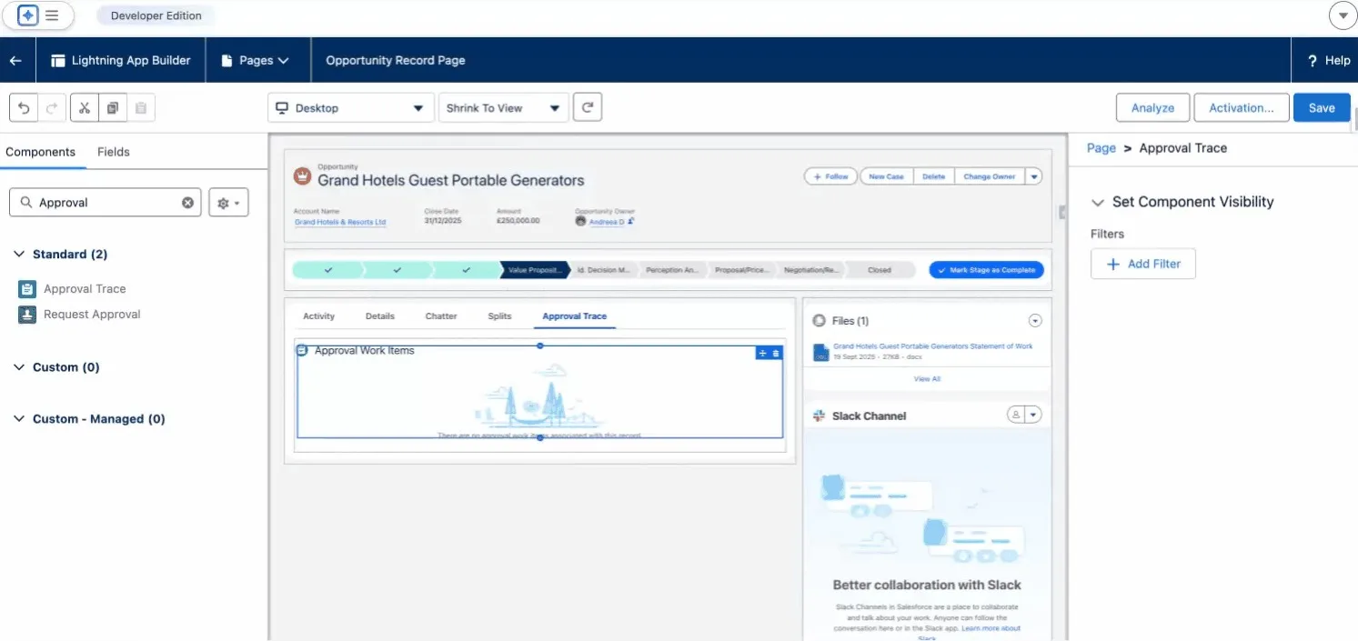This screenshot has width=1358, height=641.
Task: Click the copy icon in toolbar
Action: (x=112, y=108)
